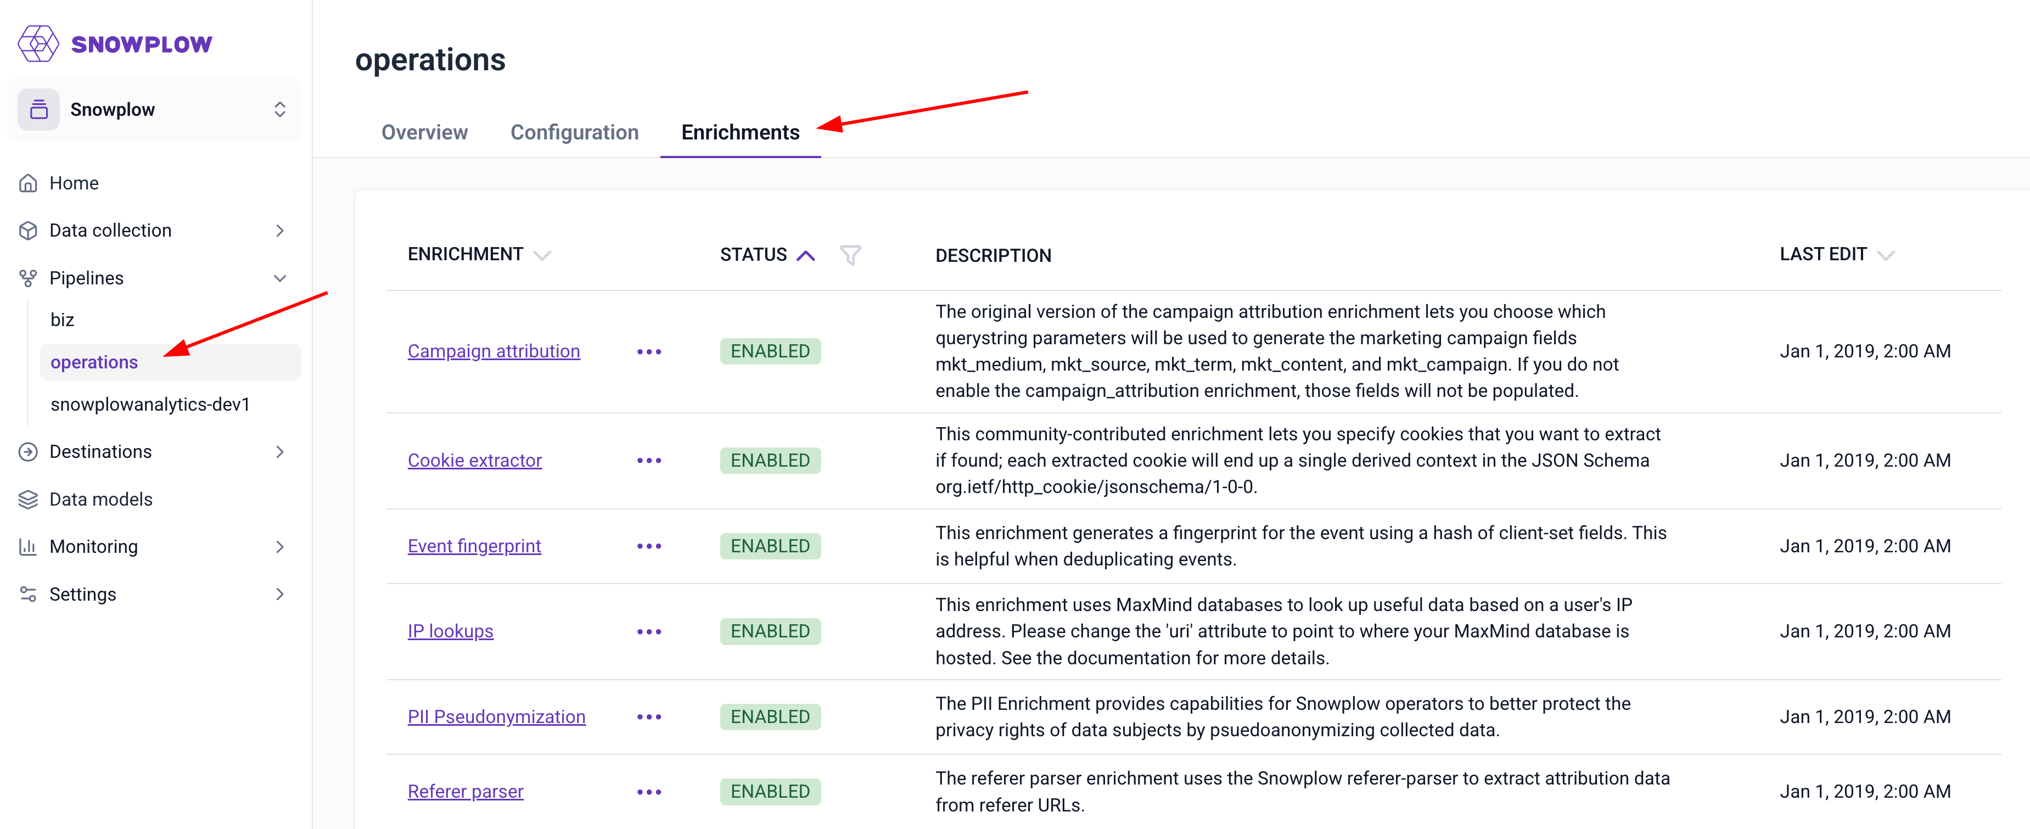This screenshot has height=829, width=2030.
Task: Open the Snowplow organization switcher
Action: tap(279, 110)
